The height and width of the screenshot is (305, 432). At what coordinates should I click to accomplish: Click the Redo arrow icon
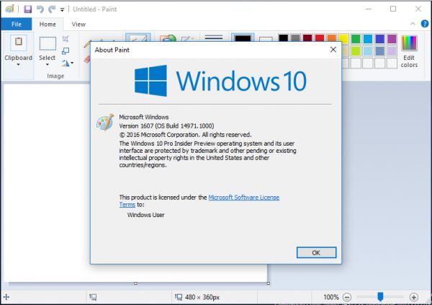52,9
